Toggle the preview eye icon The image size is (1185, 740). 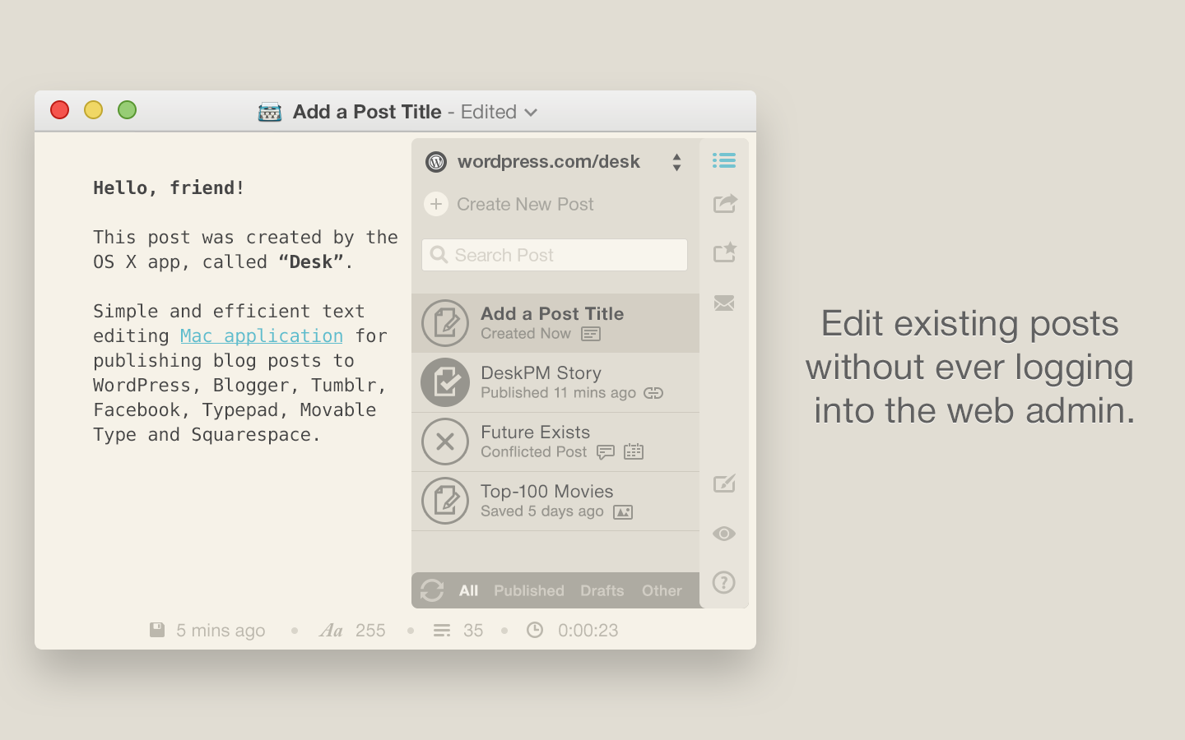point(724,534)
